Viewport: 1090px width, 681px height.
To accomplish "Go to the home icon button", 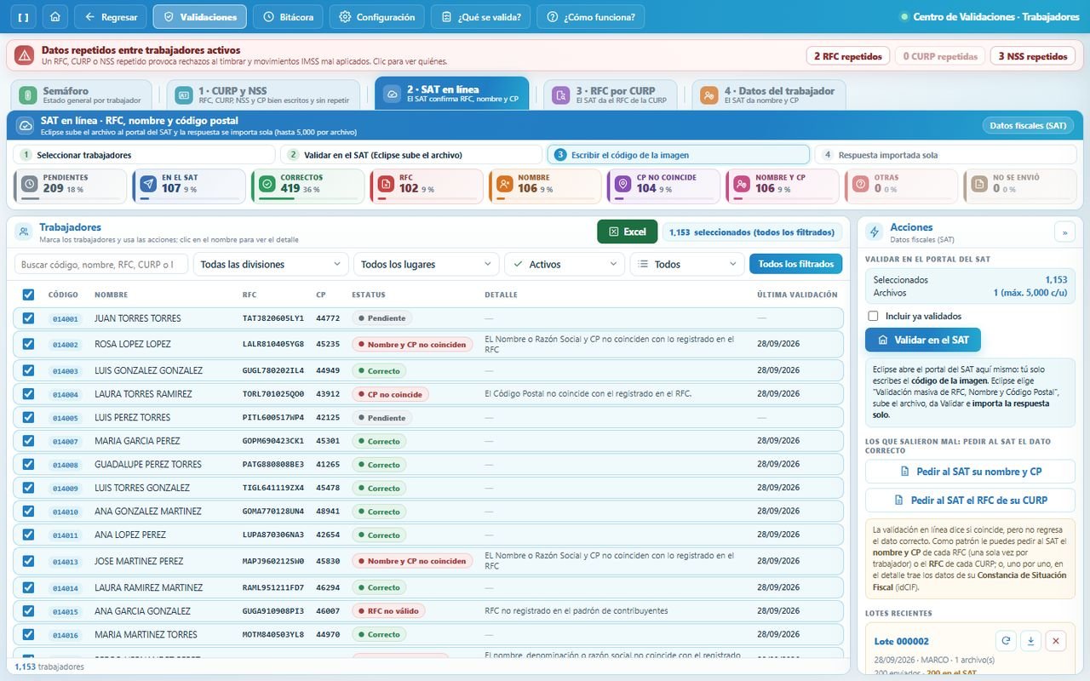I will click(55, 17).
